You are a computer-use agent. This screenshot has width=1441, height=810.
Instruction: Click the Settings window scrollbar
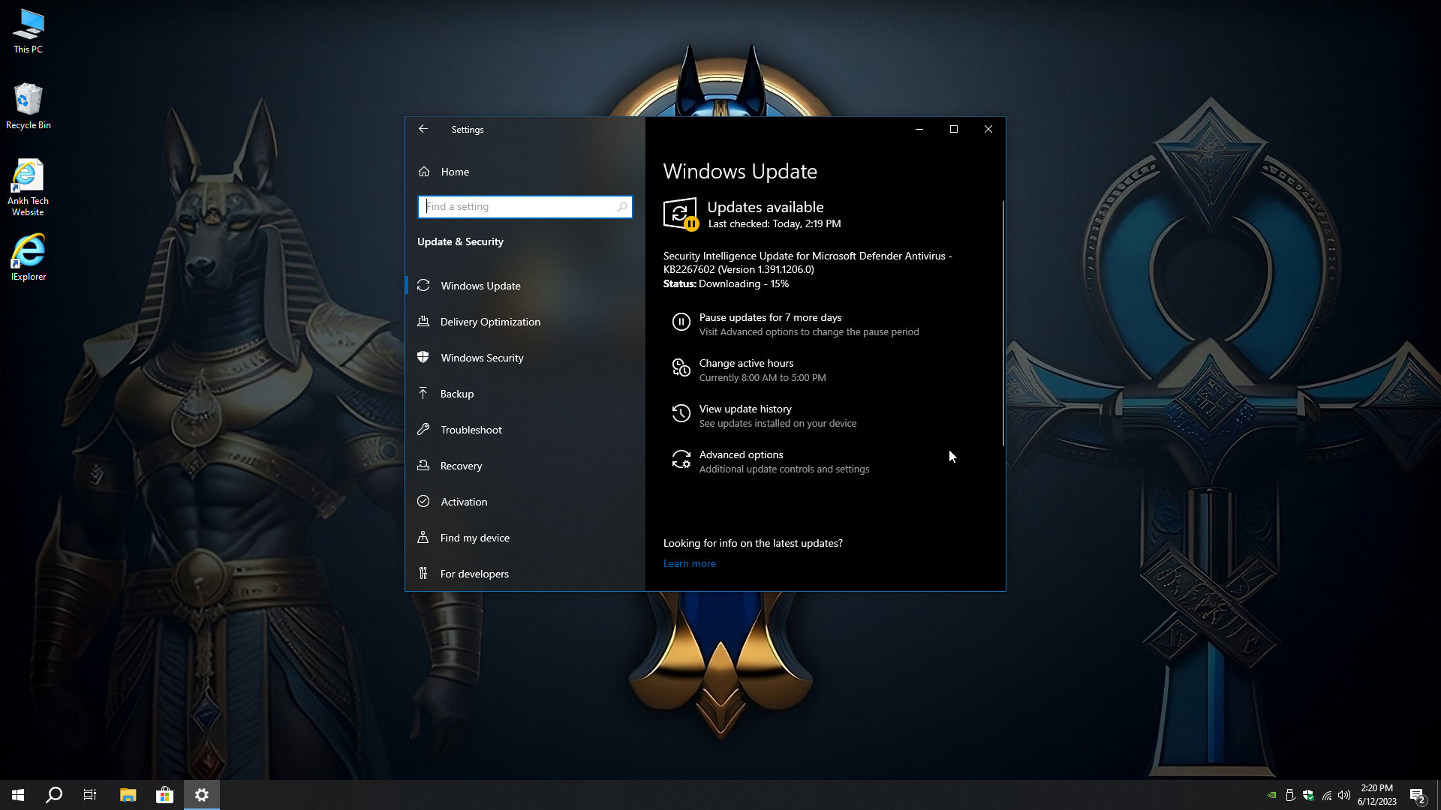tap(1003, 322)
